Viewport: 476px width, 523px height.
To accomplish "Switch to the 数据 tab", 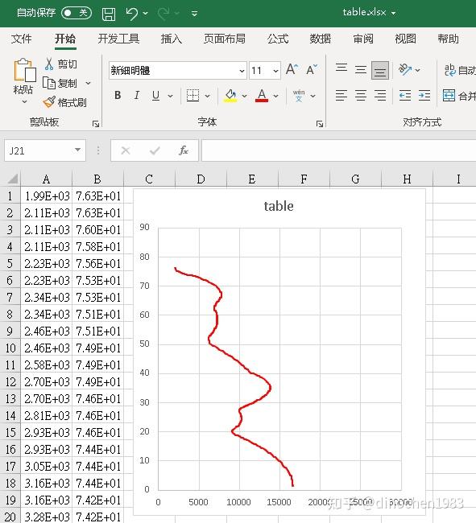I will click(x=320, y=39).
